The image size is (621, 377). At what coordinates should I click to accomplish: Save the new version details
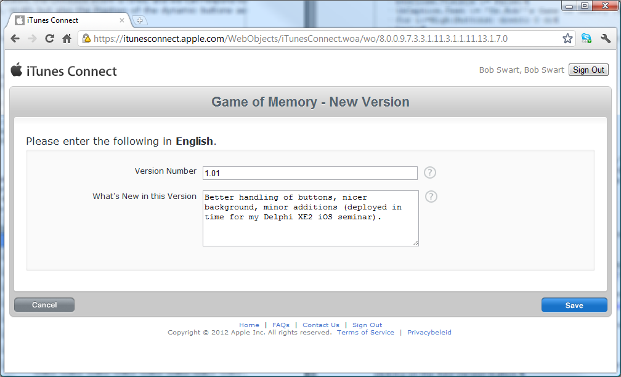click(574, 306)
